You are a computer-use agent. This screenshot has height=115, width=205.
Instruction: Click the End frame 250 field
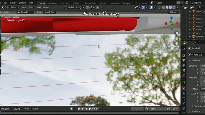172,109
